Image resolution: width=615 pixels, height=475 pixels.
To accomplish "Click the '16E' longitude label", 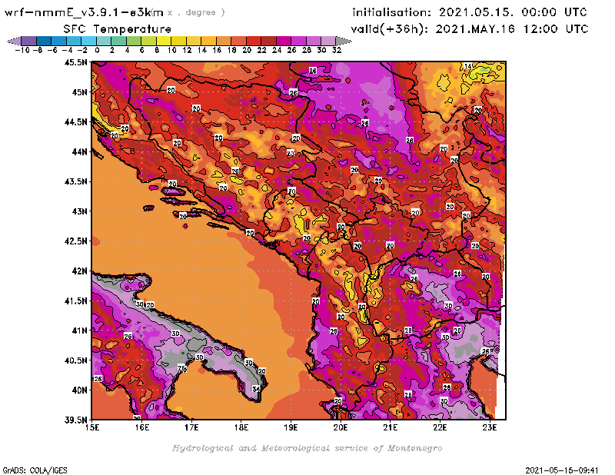I will click(x=142, y=427).
